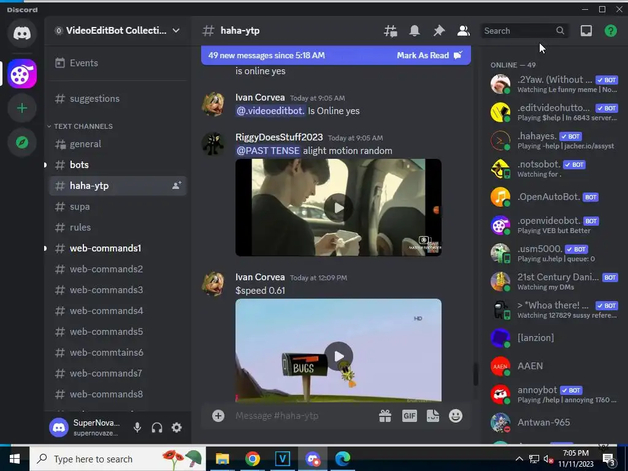This screenshot has width=628, height=471.
Task: Open the rules channel
Action: click(118, 227)
